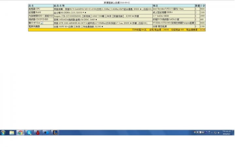
Task: Toggle the IME 'A' input mode icon
Action: 197,132
